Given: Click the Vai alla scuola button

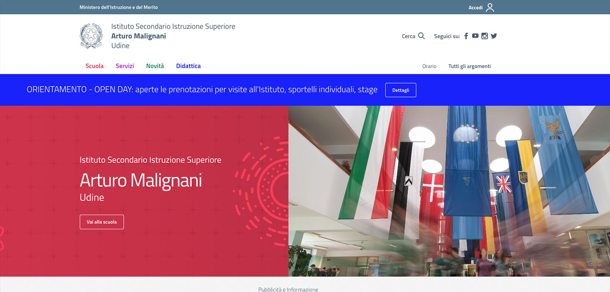Looking at the screenshot, I should [102, 222].
